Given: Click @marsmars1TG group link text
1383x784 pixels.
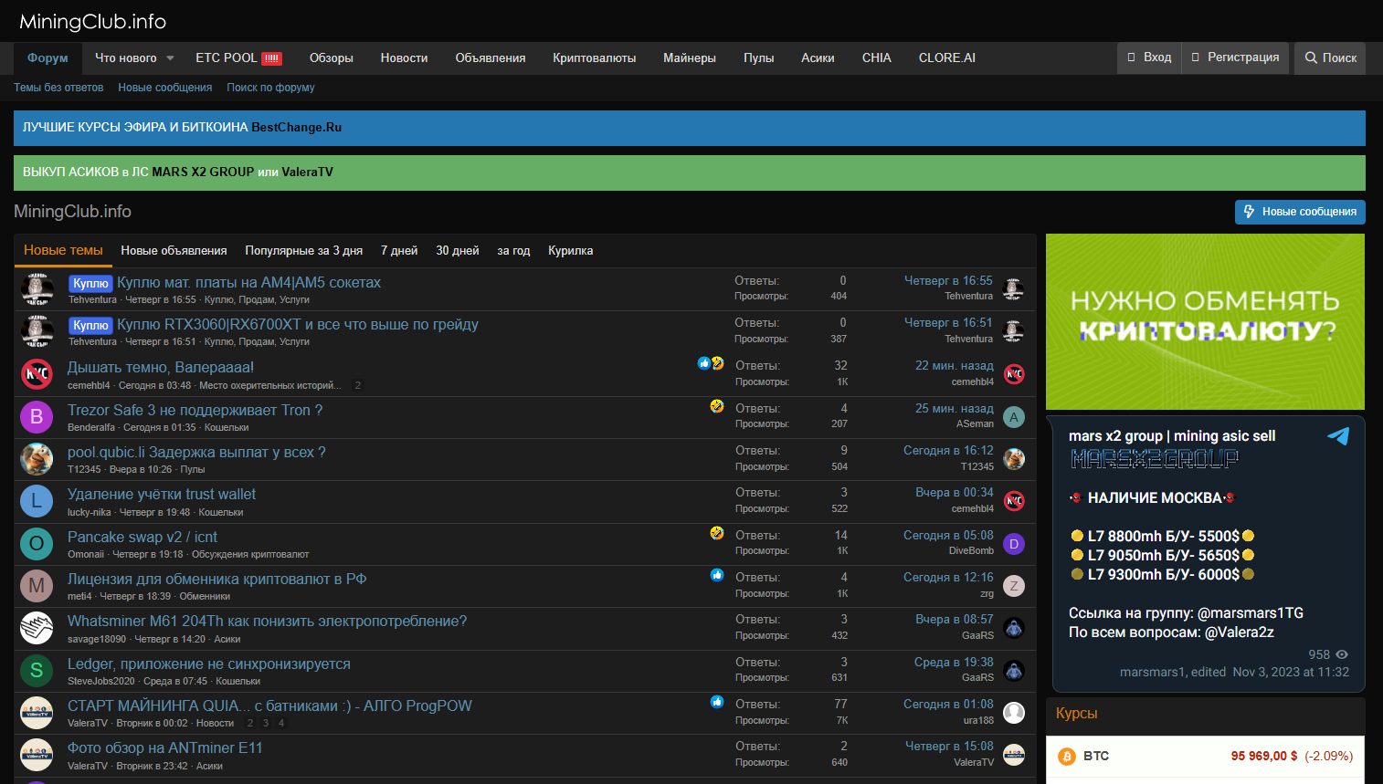Looking at the screenshot, I should pyautogui.click(x=1251, y=612).
